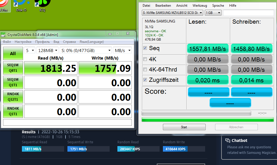Run the RND4K Q32T1 test
277x165 pixels.
pyautogui.click(x=13, y=97)
